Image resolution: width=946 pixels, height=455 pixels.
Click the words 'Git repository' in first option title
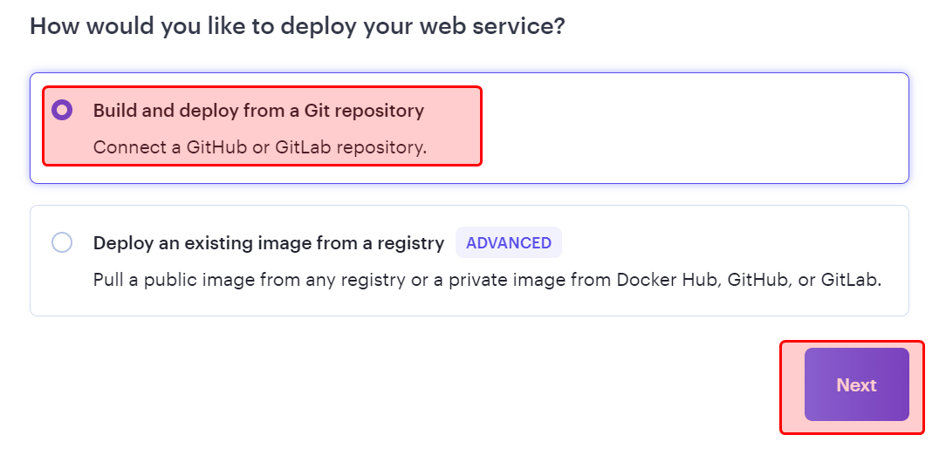click(x=369, y=111)
